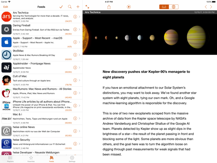Open the share sheet icon
This screenshot has height=163, width=217.
pos(109,7)
